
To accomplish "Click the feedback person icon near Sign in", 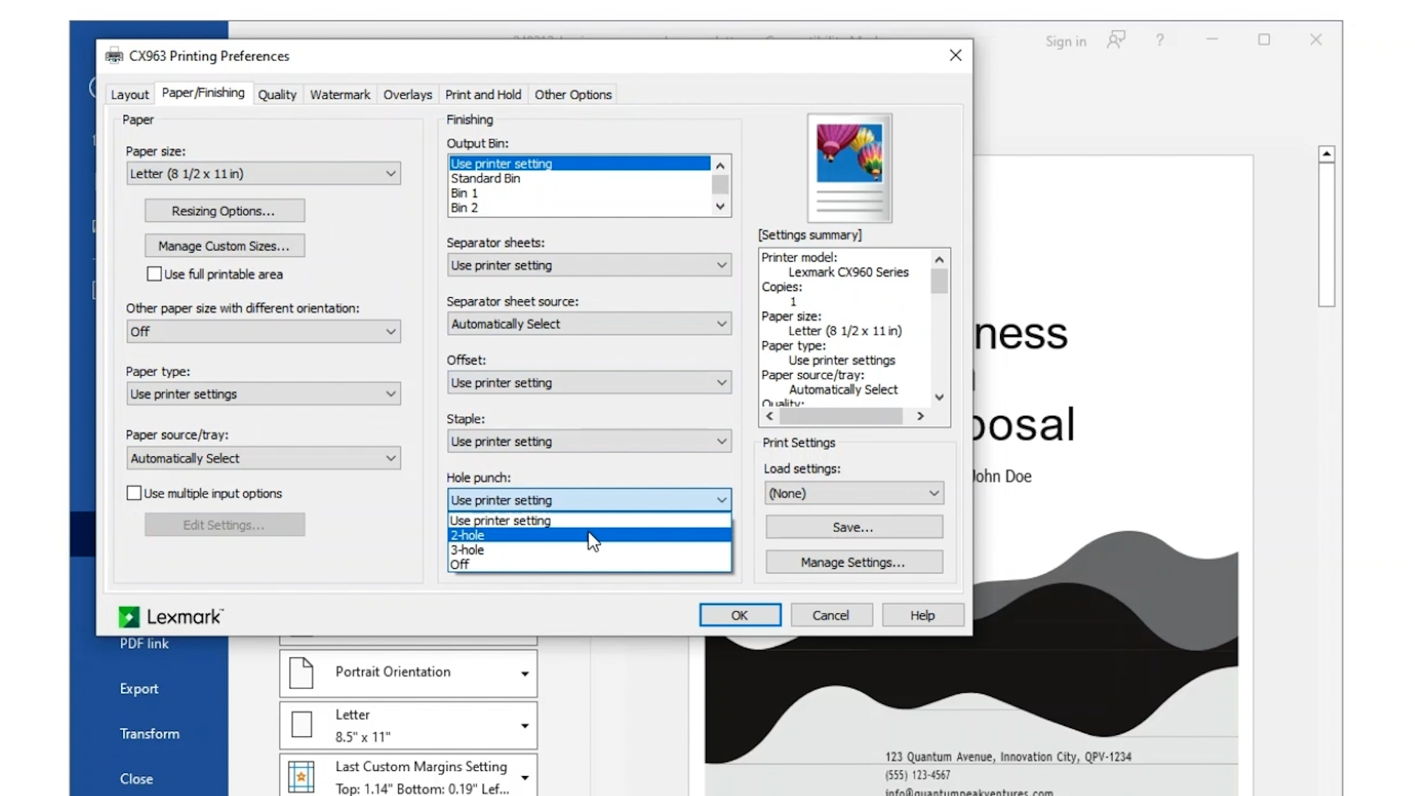I will coord(1116,40).
